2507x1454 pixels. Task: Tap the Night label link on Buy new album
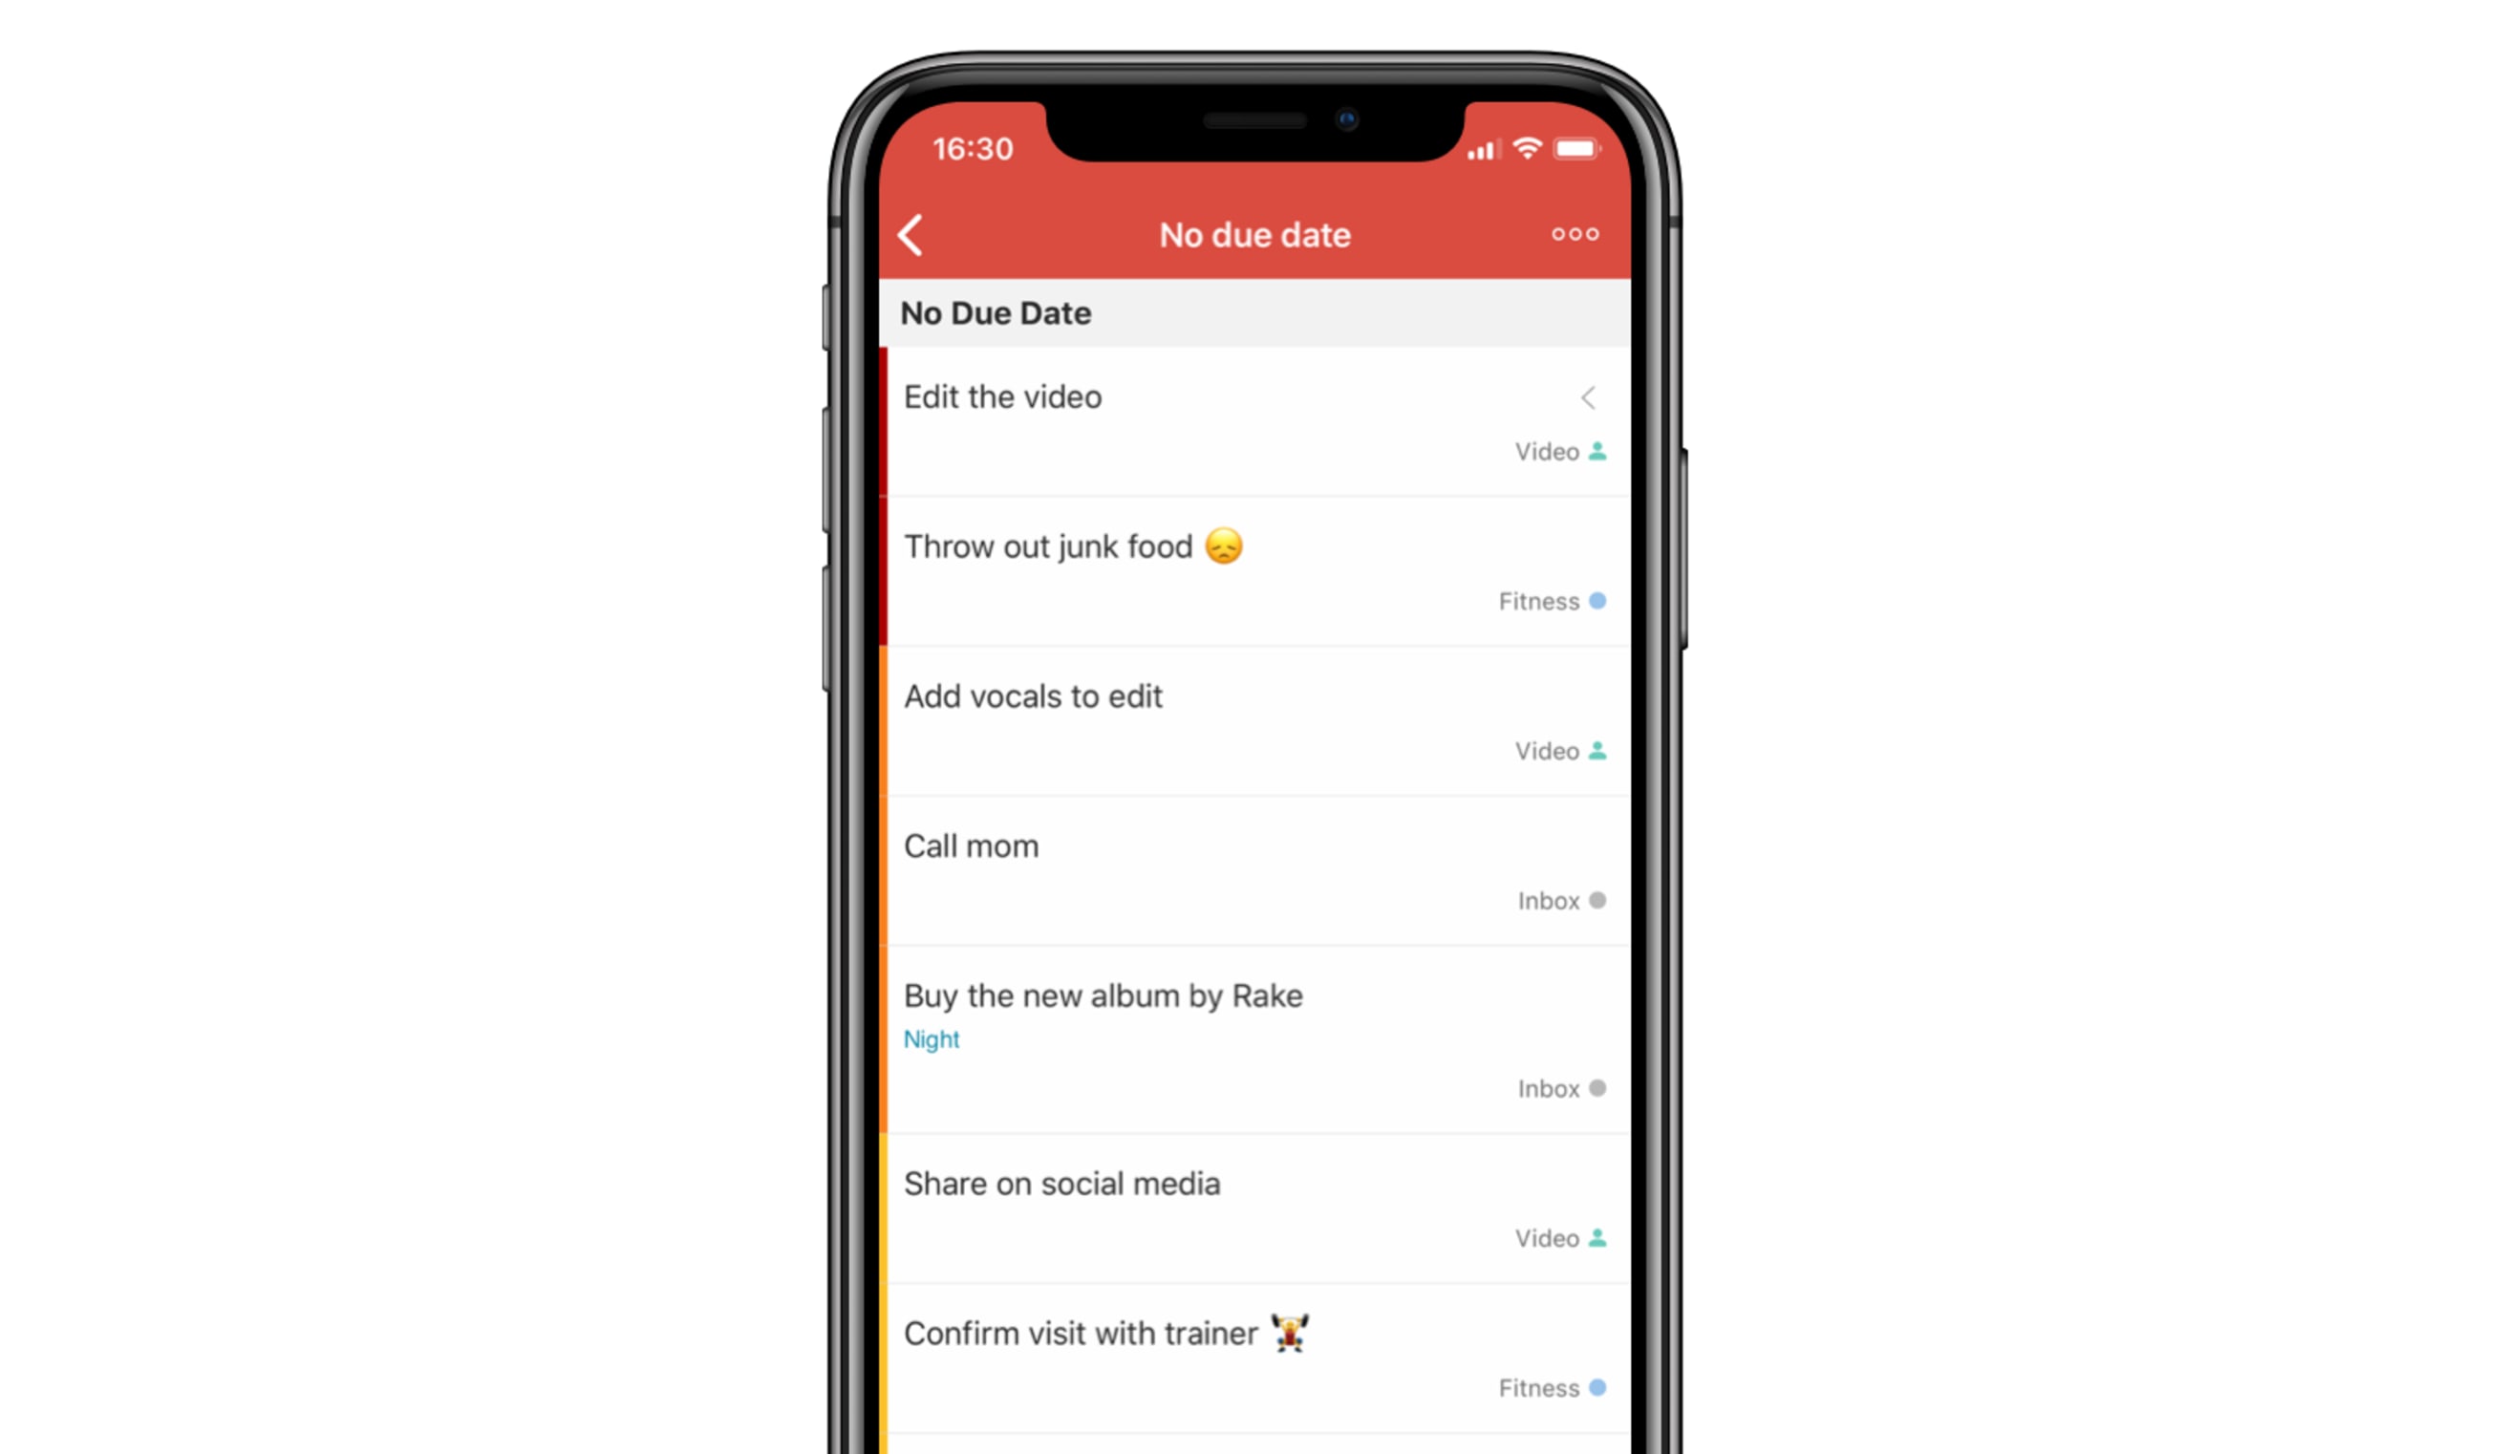click(931, 1040)
